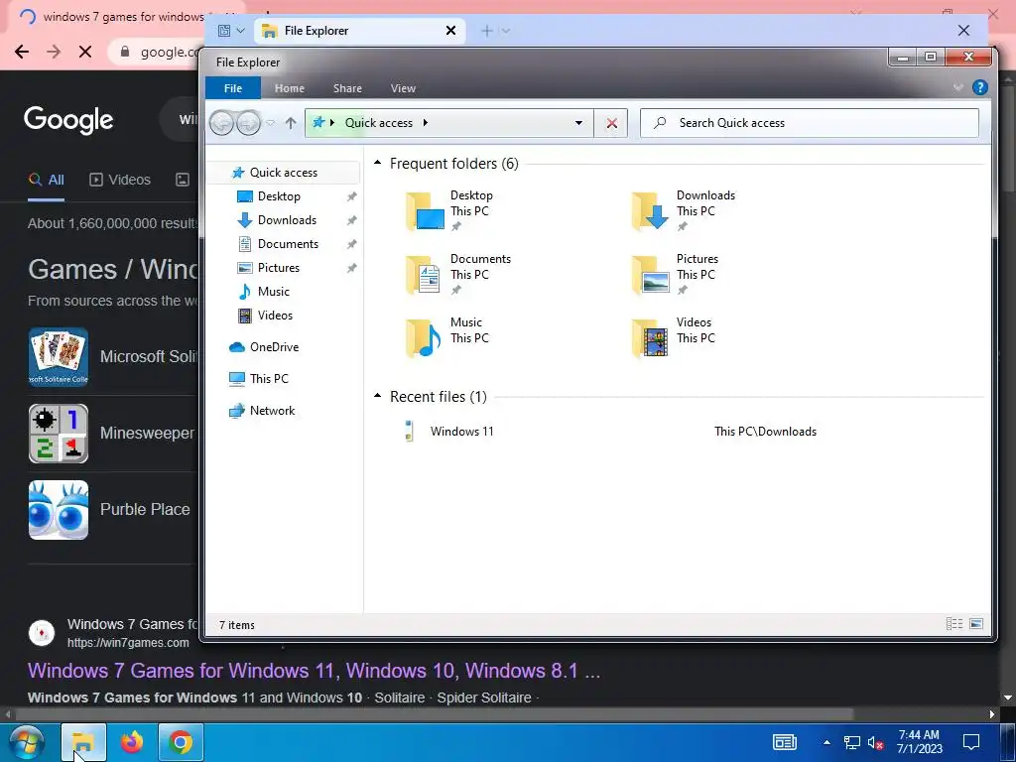Go back in the Chrome browser
Viewport: 1016px width, 762px height.
click(x=22, y=52)
